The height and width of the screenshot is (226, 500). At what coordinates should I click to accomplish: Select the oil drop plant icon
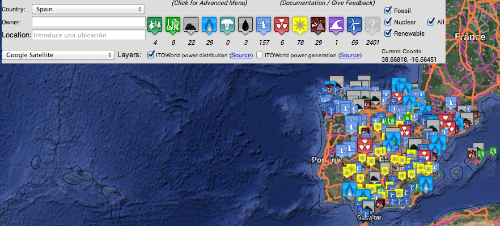(245, 25)
